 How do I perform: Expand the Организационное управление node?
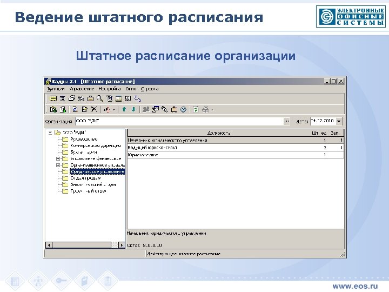coord(58,165)
